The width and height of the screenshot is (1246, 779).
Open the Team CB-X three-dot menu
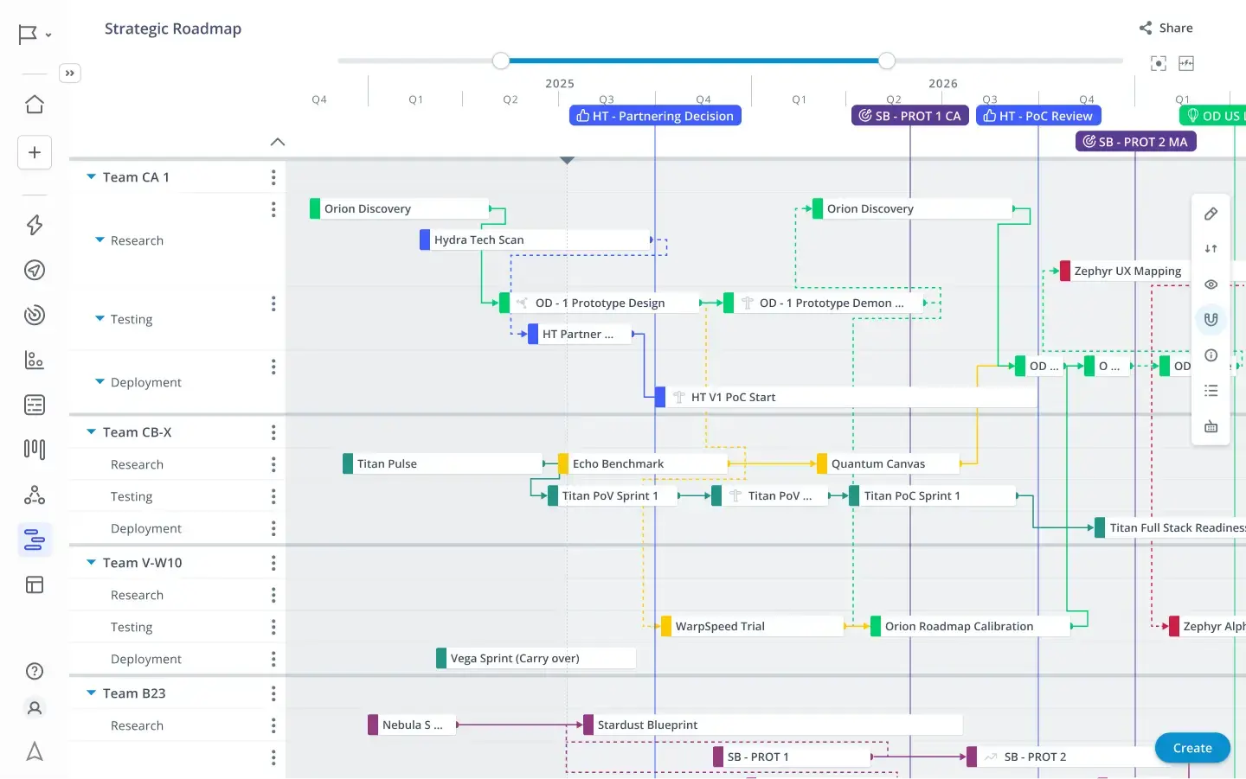coord(273,432)
